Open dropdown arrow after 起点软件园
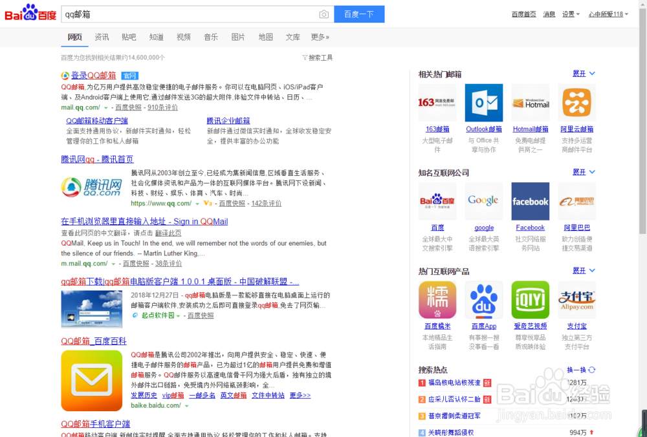Screen dimensions: 647x437 [179, 316]
